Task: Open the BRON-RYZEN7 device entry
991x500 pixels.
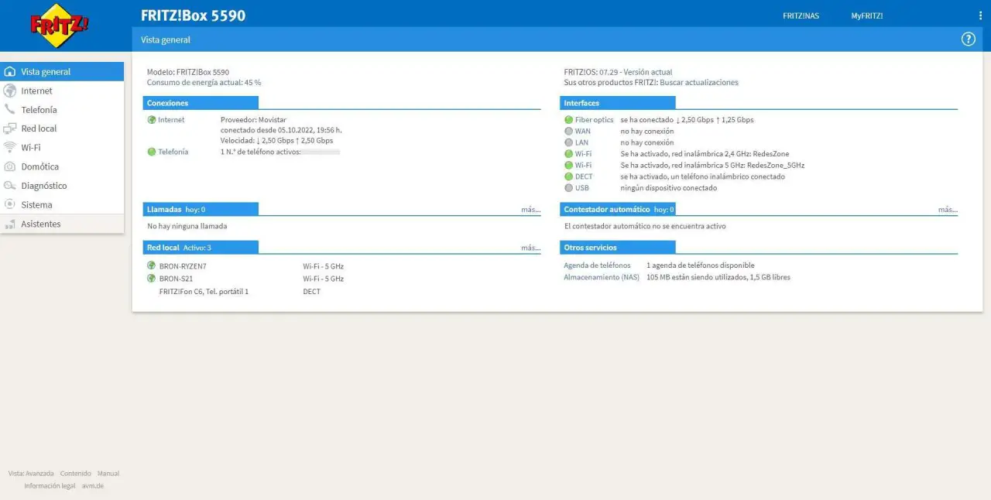Action: coord(183,266)
